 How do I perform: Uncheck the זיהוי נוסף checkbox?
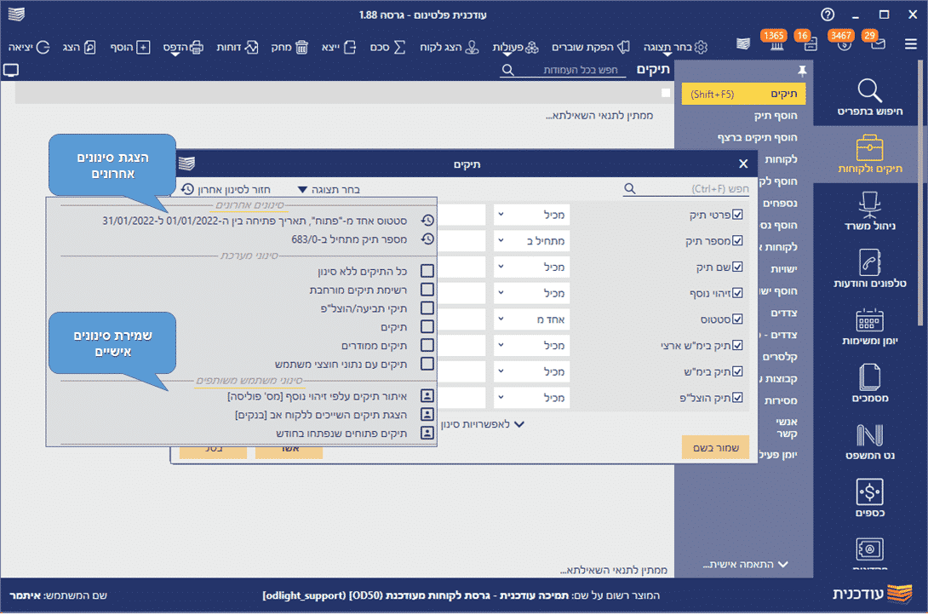(x=737, y=292)
